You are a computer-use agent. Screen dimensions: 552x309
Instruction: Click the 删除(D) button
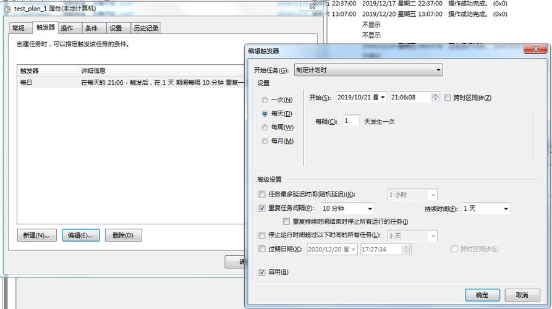(x=123, y=235)
